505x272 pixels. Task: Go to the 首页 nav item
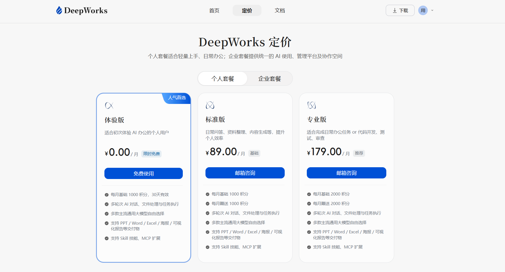214,10
